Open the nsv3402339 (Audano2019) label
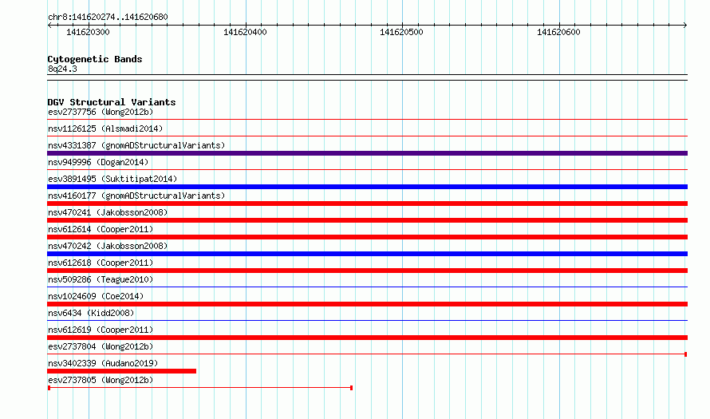The image size is (710, 419). coord(103,363)
